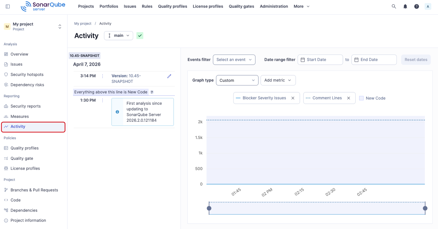438x229 pixels.
Task: Open the project switcher chevrons
Action: (60, 27)
